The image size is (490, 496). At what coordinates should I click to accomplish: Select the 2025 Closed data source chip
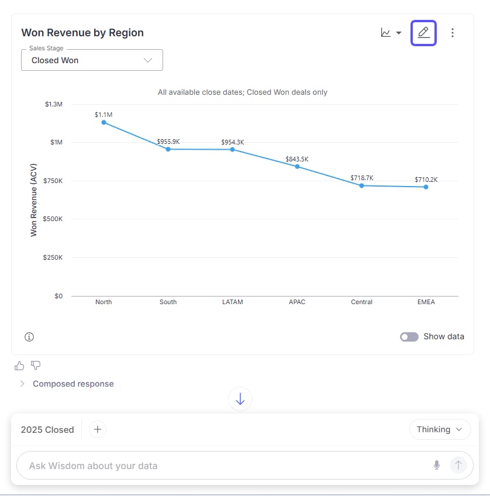pyautogui.click(x=47, y=429)
